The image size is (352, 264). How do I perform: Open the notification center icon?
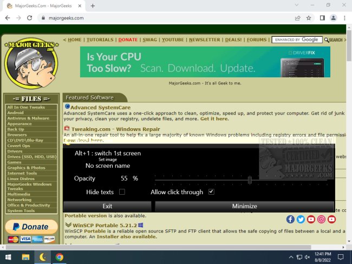(341, 257)
